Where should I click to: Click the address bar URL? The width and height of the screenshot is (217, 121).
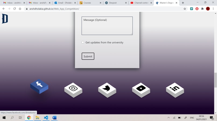[54, 9]
